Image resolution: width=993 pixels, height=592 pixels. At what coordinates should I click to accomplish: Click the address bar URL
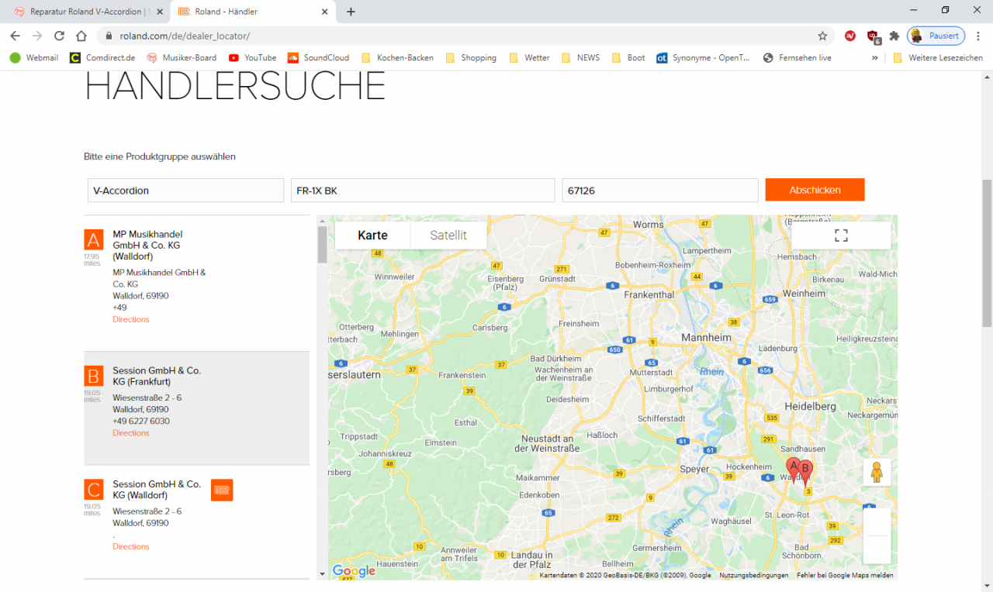(185, 36)
